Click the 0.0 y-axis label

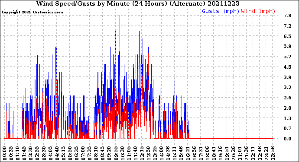(x=288, y=139)
